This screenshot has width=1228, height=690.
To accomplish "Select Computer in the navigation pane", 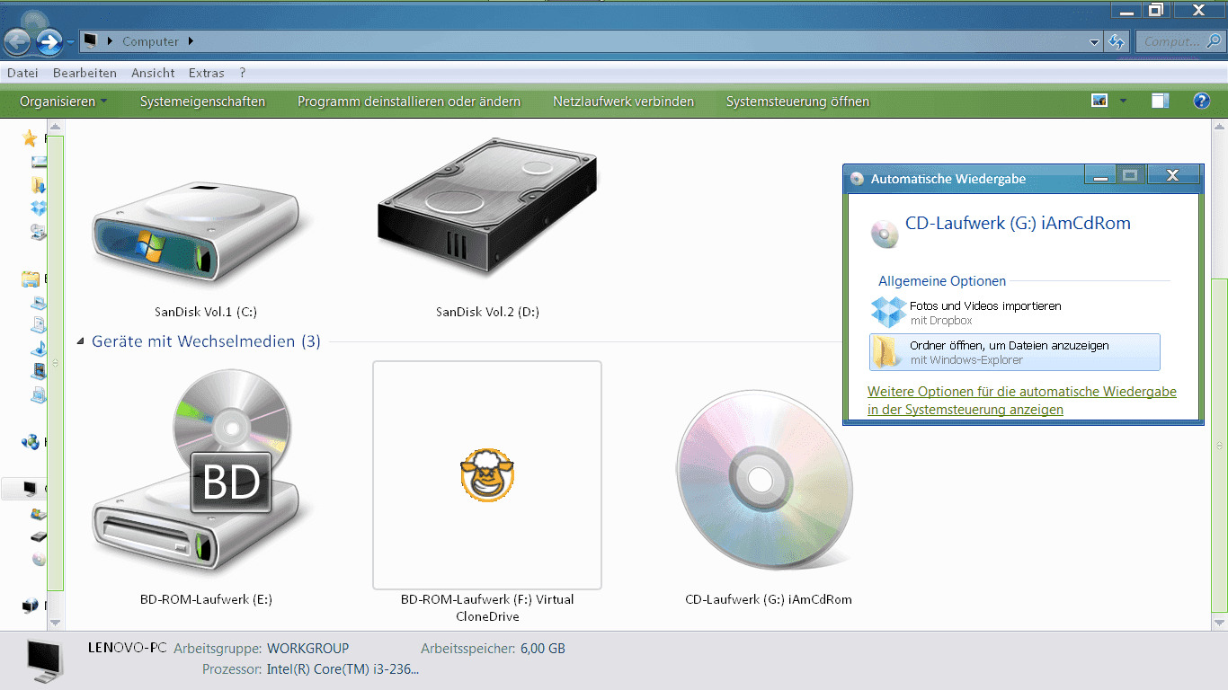I will pos(31,489).
